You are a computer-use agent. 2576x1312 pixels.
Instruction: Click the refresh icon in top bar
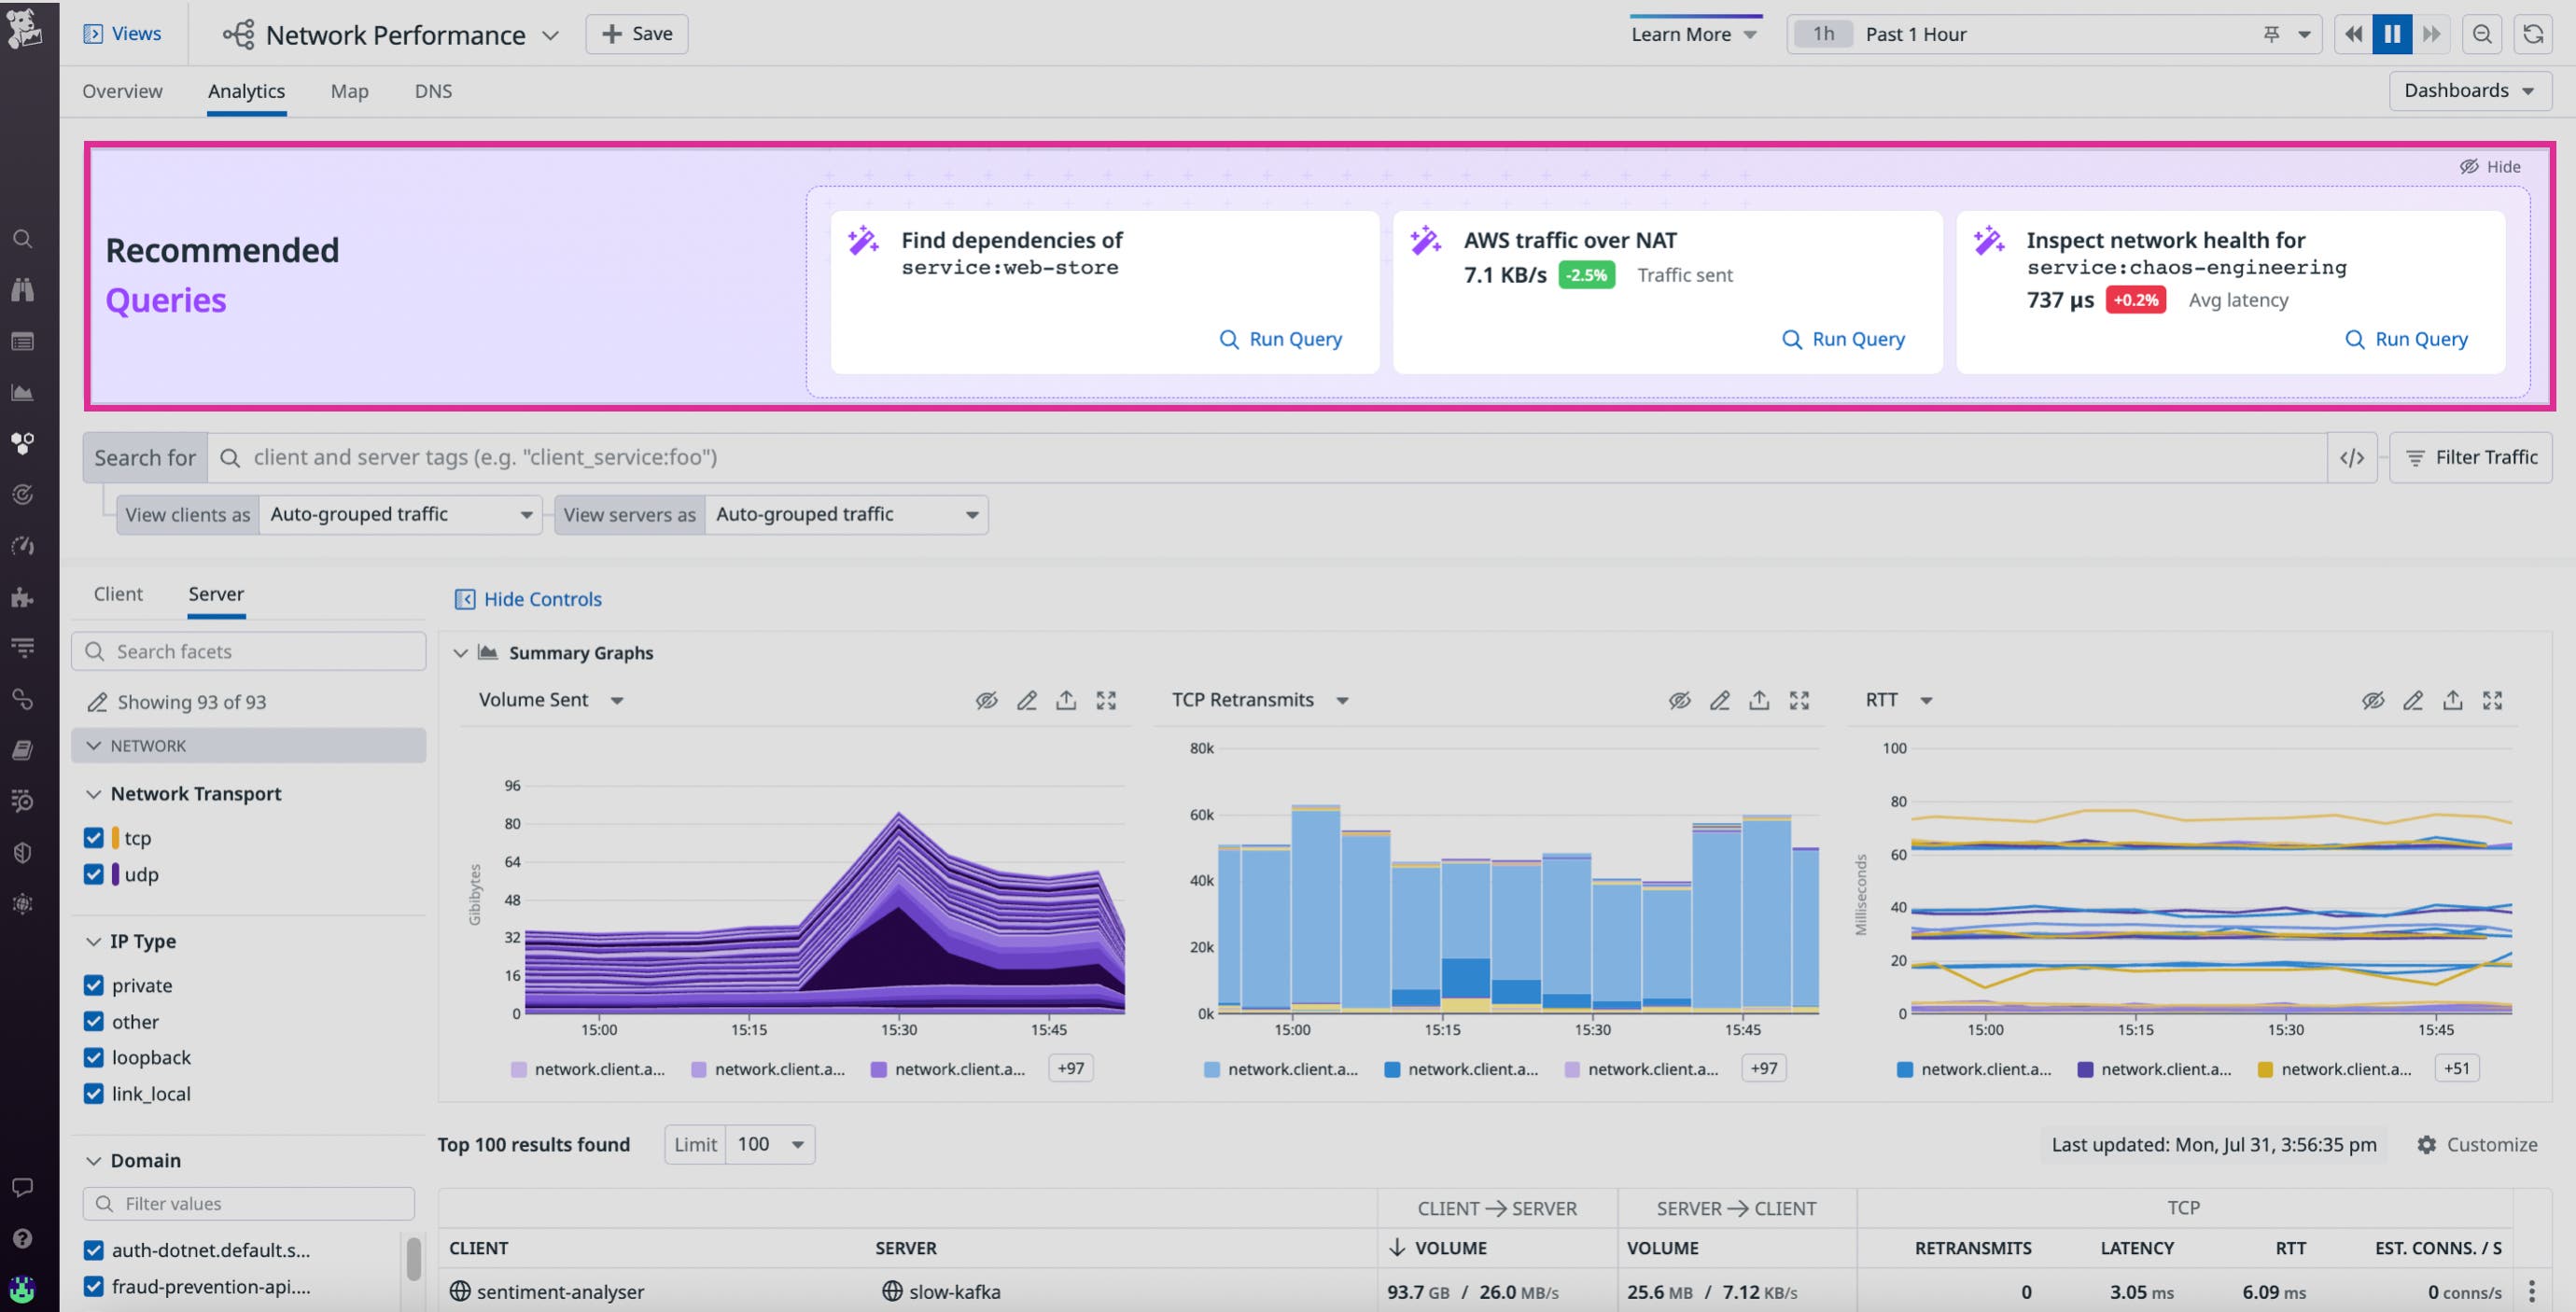pos(2532,34)
